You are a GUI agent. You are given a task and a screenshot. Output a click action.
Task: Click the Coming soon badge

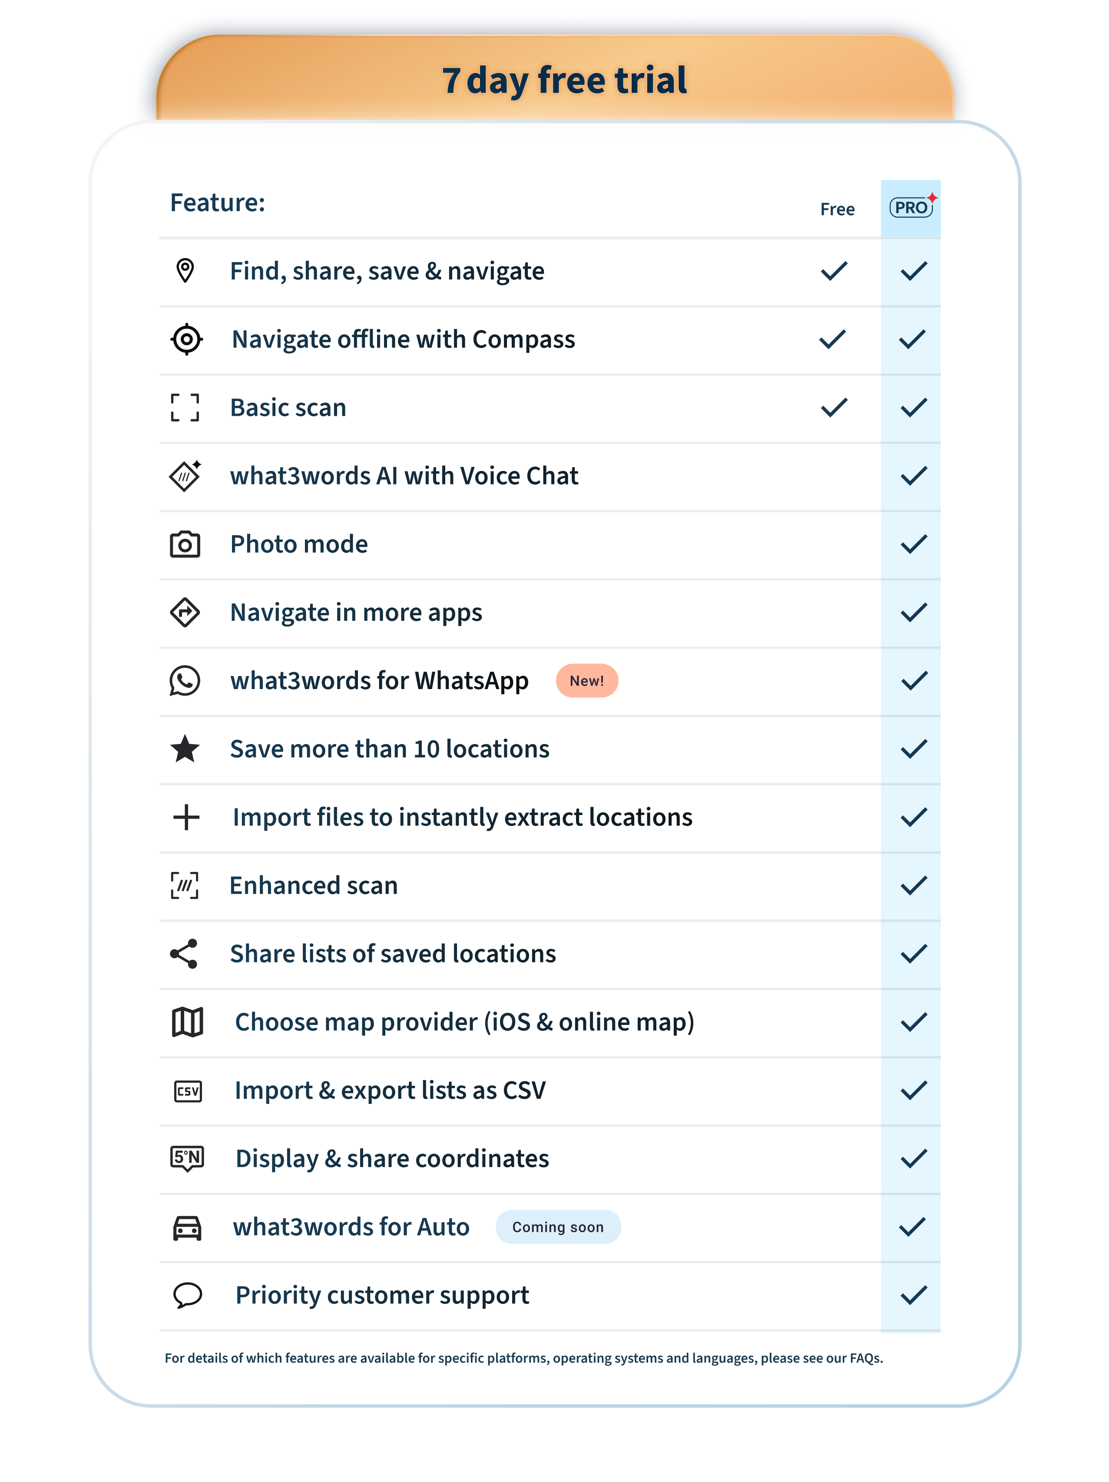(x=558, y=1227)
